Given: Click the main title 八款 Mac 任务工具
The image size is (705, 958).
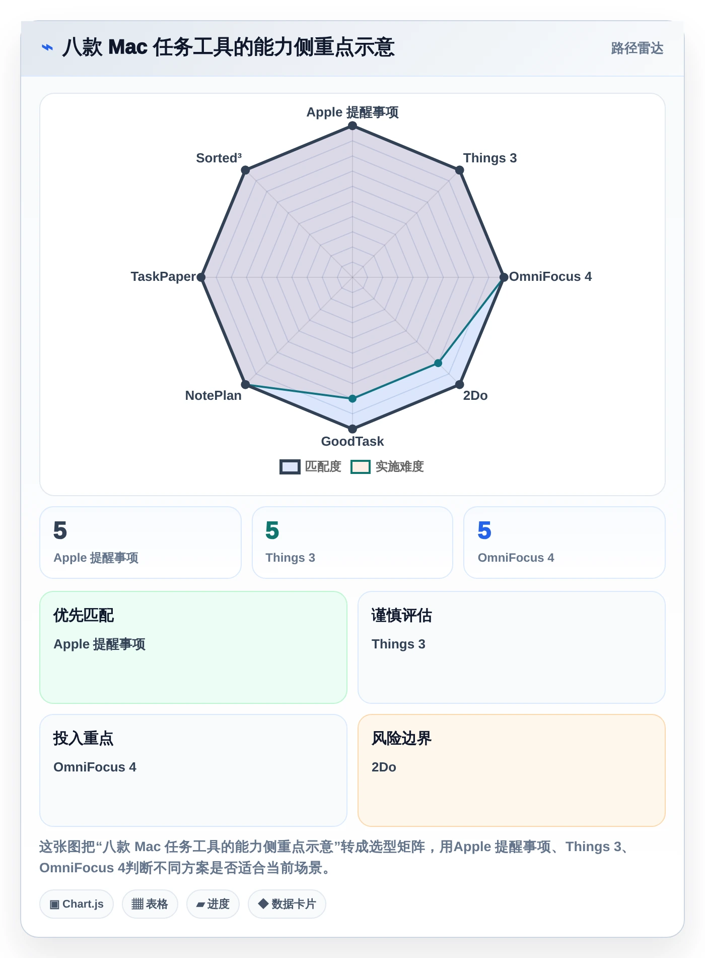Looking at the screenshot, I should click(x=228, y=47).
